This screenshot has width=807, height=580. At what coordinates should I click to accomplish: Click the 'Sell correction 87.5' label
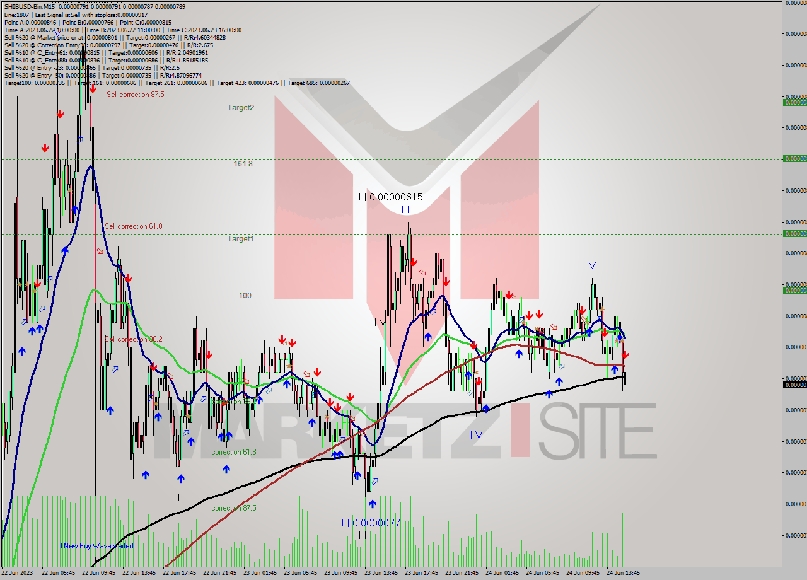135,94
